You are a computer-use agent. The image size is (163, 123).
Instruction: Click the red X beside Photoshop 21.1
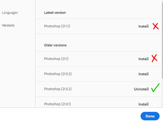155,59
